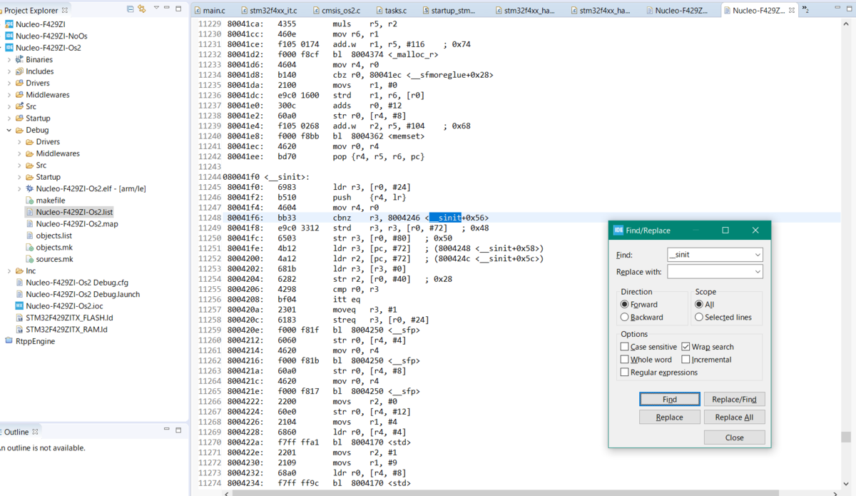The image size is (856, 496).
Task: Click the editor's horizontal scrollbar
Action: 499,493
